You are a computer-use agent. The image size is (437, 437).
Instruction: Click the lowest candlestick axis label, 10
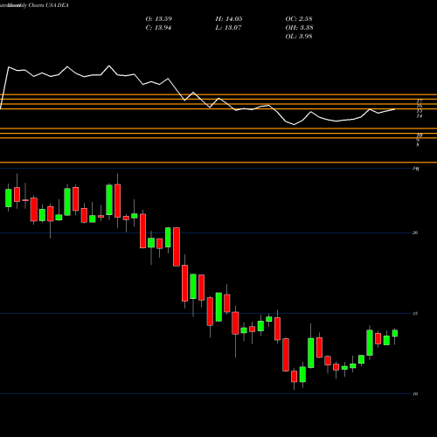pos(415,394)
